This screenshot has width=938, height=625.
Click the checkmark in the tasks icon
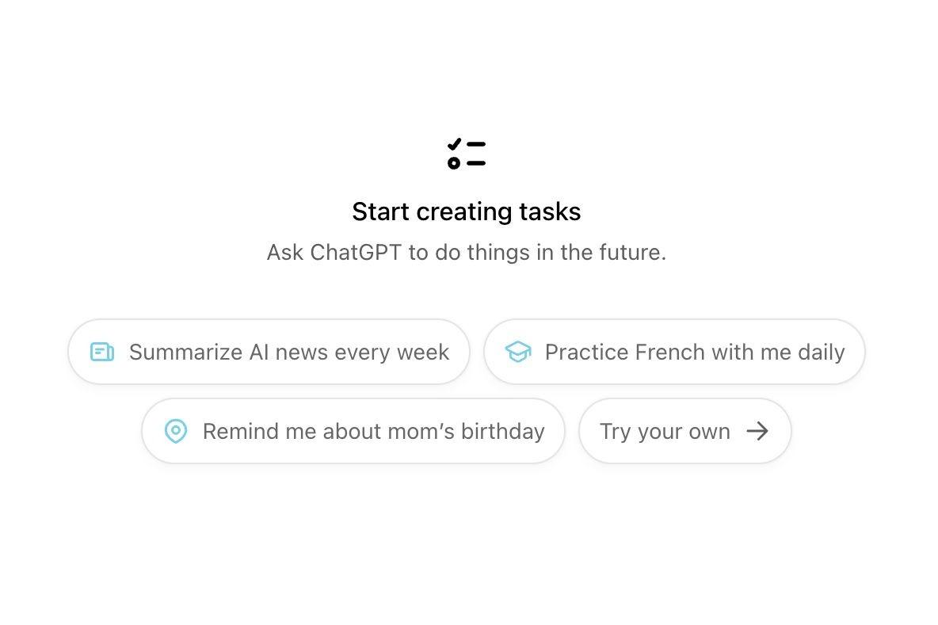pyautogui.click(x=454, y=143)
